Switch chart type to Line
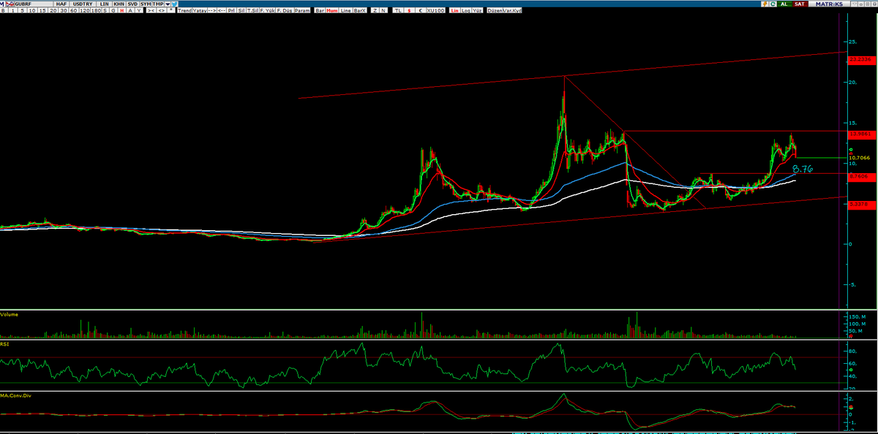The image size is (878, 434). pos(345,11)
